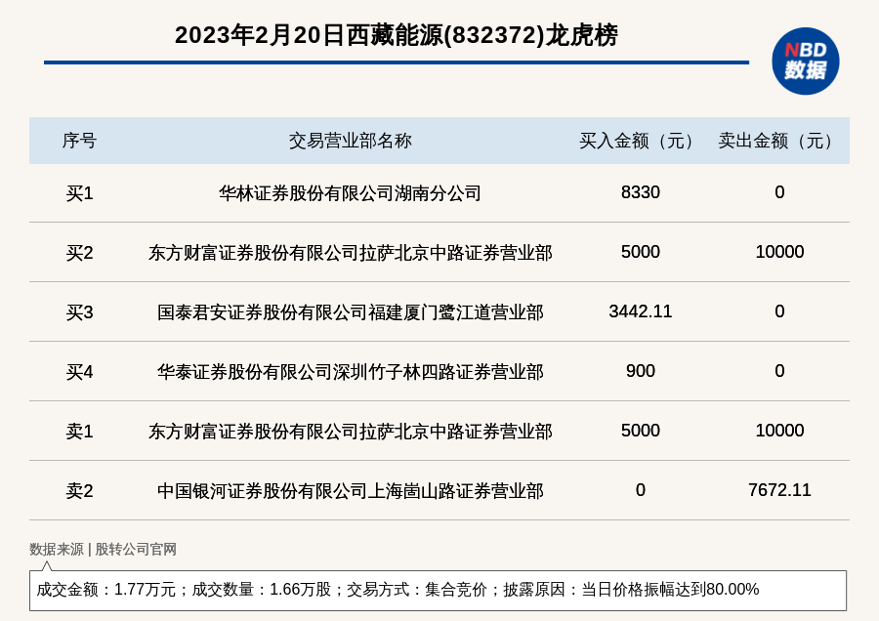Select the 卖1 row label
This screenshot has width=879, height=621.
tap(79, 431)
